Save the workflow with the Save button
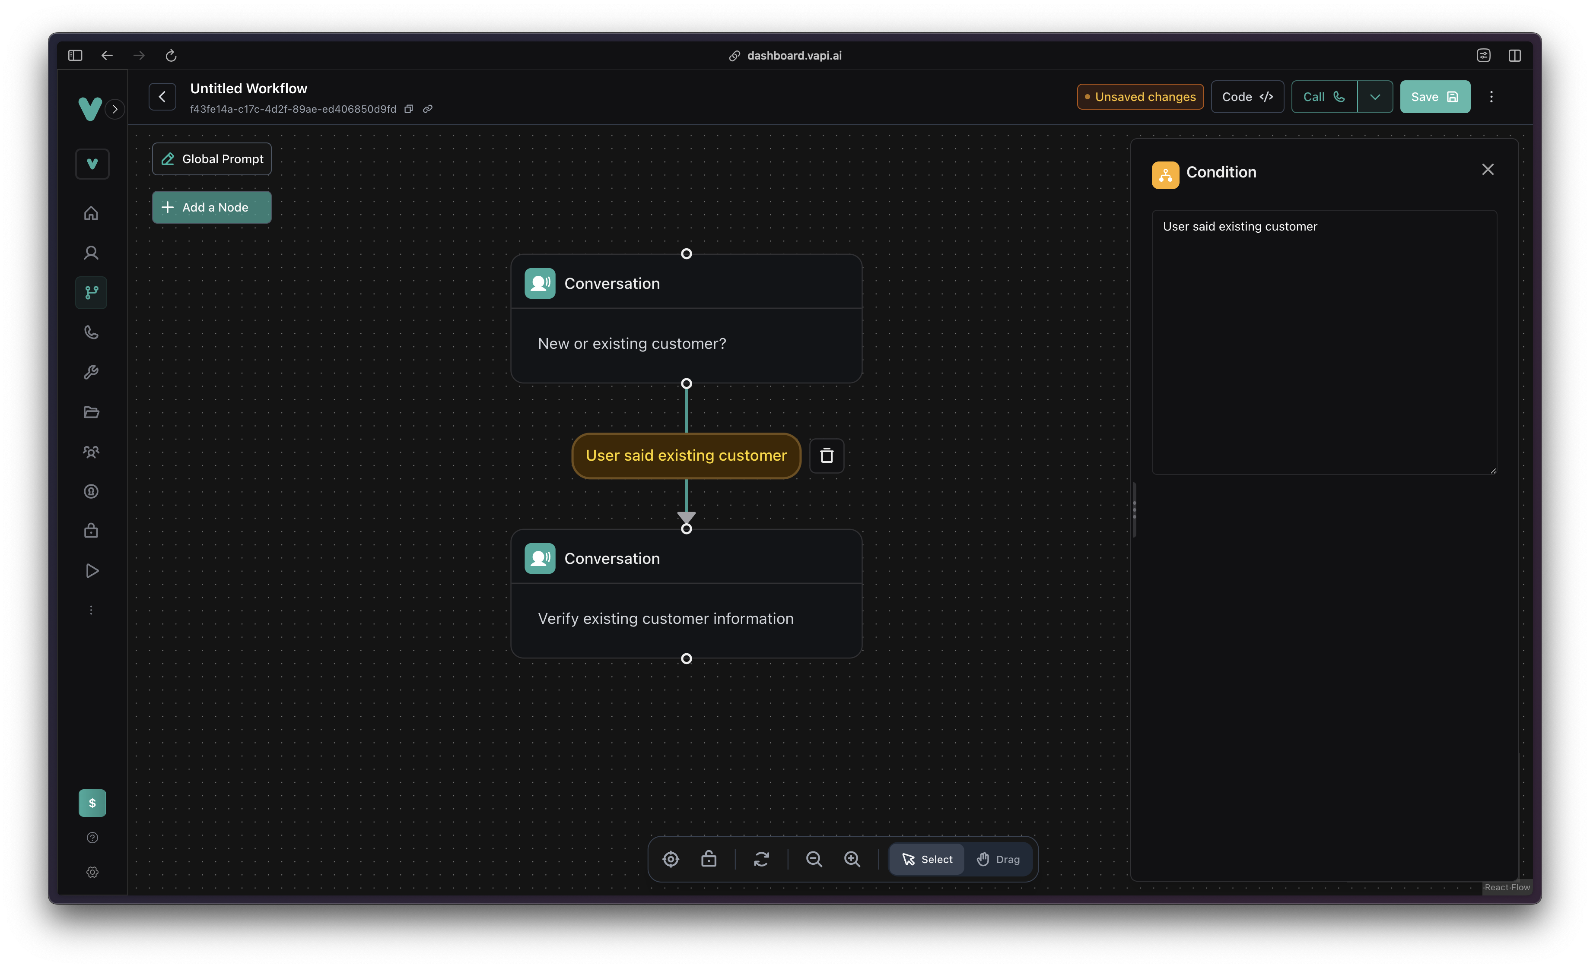Image resolution: width=1590 pixels, height=968 pixels. [1434, 97]
